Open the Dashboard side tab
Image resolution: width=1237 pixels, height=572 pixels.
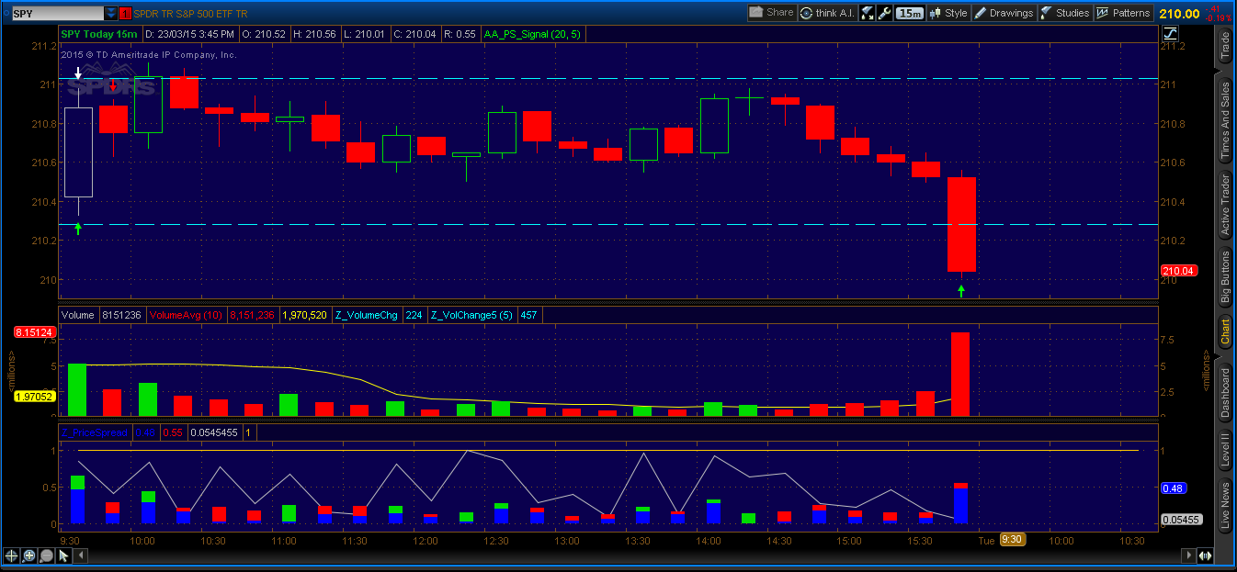click(x=1224, y=392)
